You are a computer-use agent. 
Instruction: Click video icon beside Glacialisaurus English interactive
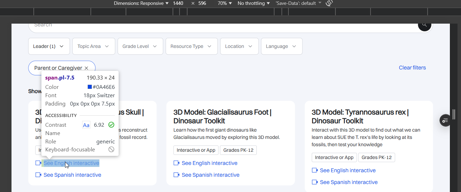click(176, 163)
